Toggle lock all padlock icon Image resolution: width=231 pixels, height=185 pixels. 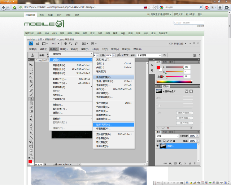pos(174,141)
